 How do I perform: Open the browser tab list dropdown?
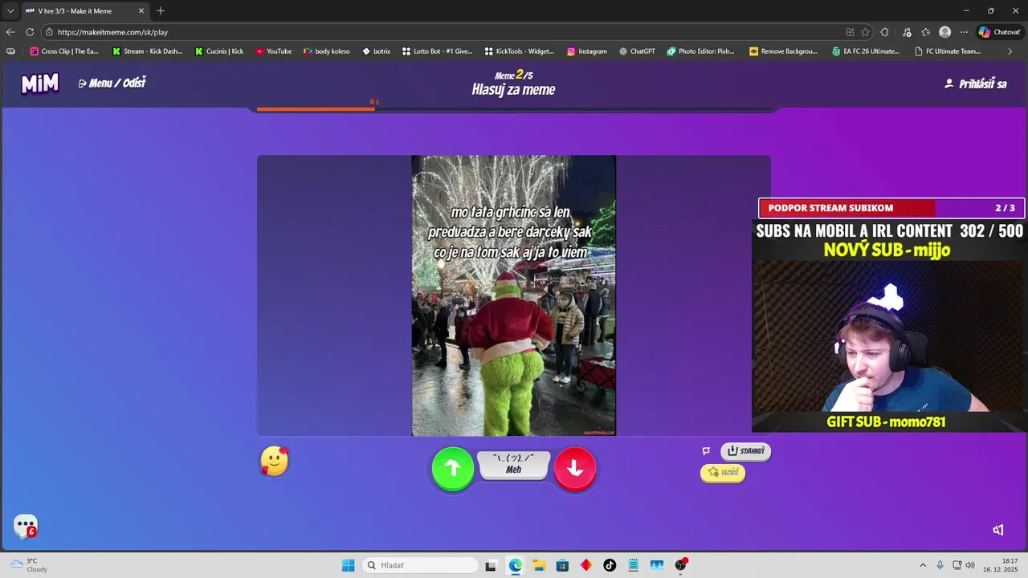pyautogui.click(x=10, y=11)
